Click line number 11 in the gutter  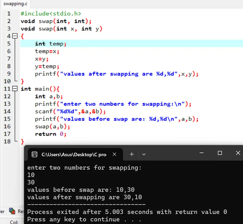tap(7, 89)
